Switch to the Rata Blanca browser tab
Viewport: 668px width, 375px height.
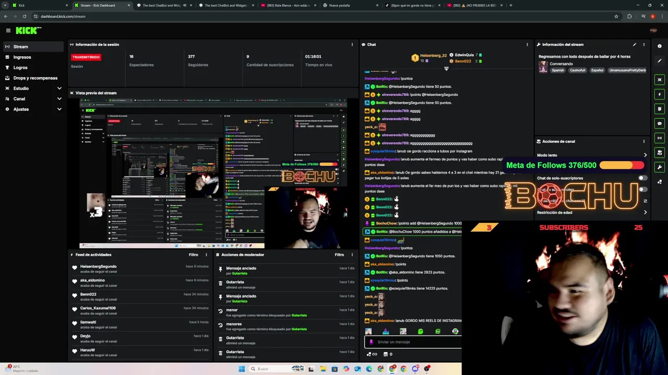pos(288,5)
